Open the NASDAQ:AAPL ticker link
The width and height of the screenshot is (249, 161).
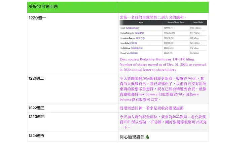tap(132, 28)
